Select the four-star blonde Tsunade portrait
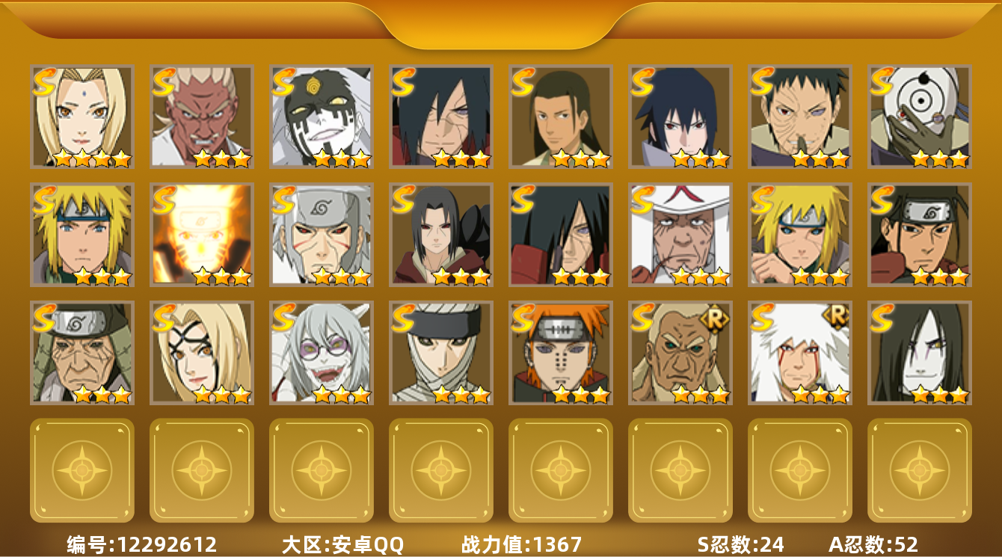 pos(82,116)
